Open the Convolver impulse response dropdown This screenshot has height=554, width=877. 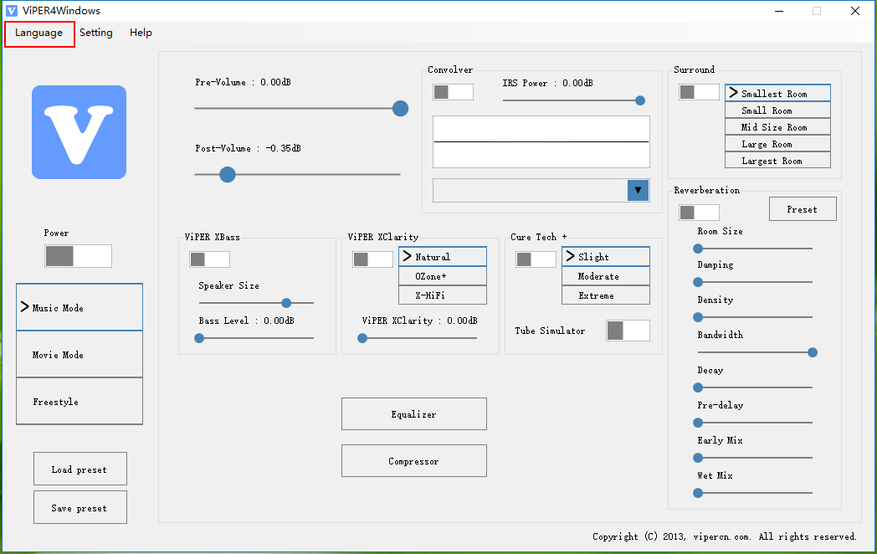(x=638, y=191)
